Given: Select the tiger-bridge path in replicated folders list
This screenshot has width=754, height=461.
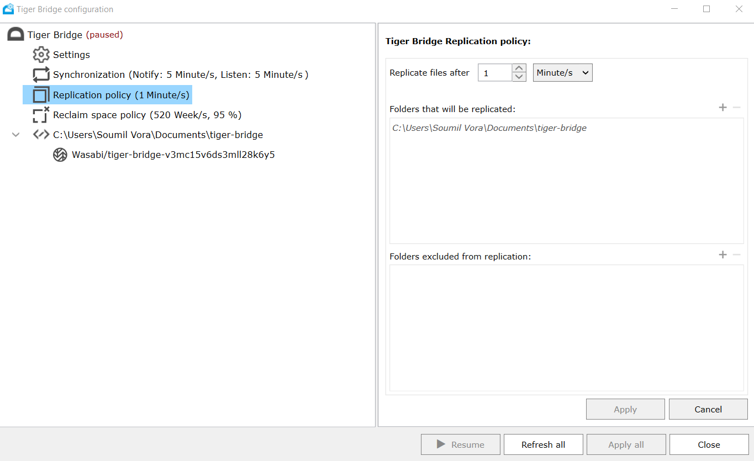Looking at the screenshot, I should [489, 128].
